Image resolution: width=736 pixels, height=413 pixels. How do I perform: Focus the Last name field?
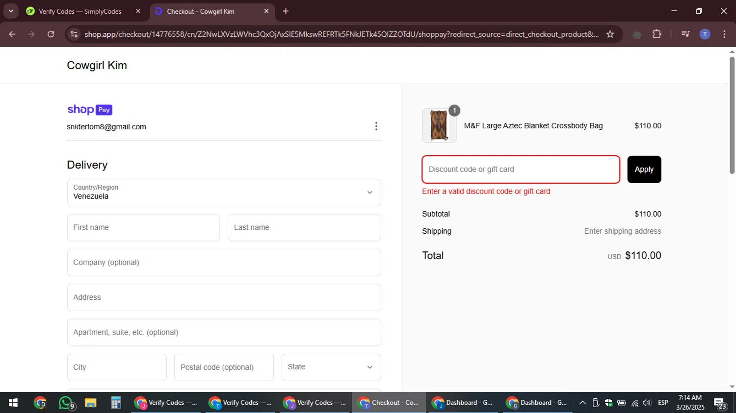[x=304, y=227]
